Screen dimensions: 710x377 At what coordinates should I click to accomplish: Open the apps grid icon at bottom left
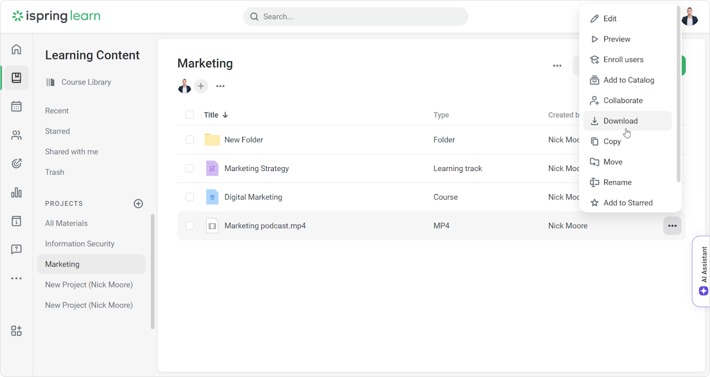click(16, 331)
